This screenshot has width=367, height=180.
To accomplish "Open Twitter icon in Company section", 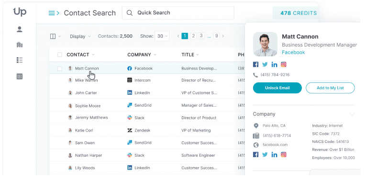I will click(265, 154).
